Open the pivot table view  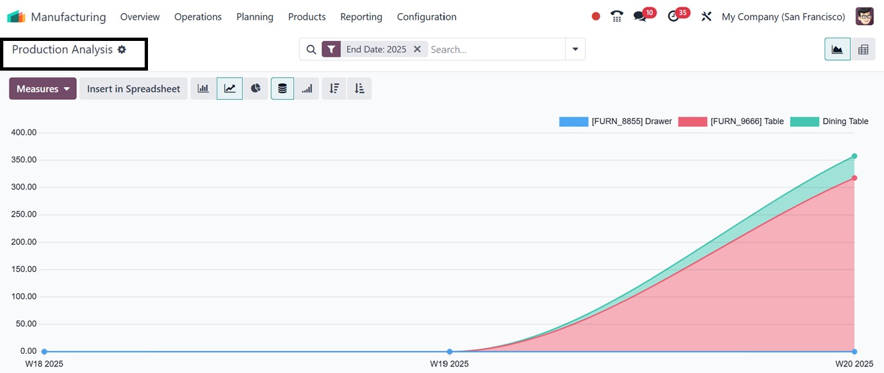pos(863,50)
